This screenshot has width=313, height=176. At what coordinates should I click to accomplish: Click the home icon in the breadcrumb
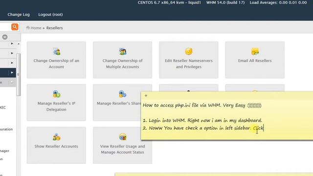pyautogui.click(x=28, y=27)
